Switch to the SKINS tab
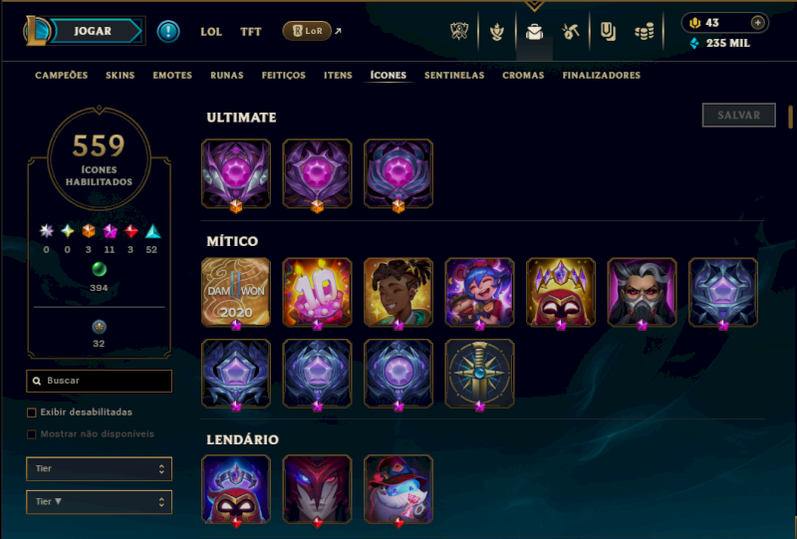 point(120,76)
